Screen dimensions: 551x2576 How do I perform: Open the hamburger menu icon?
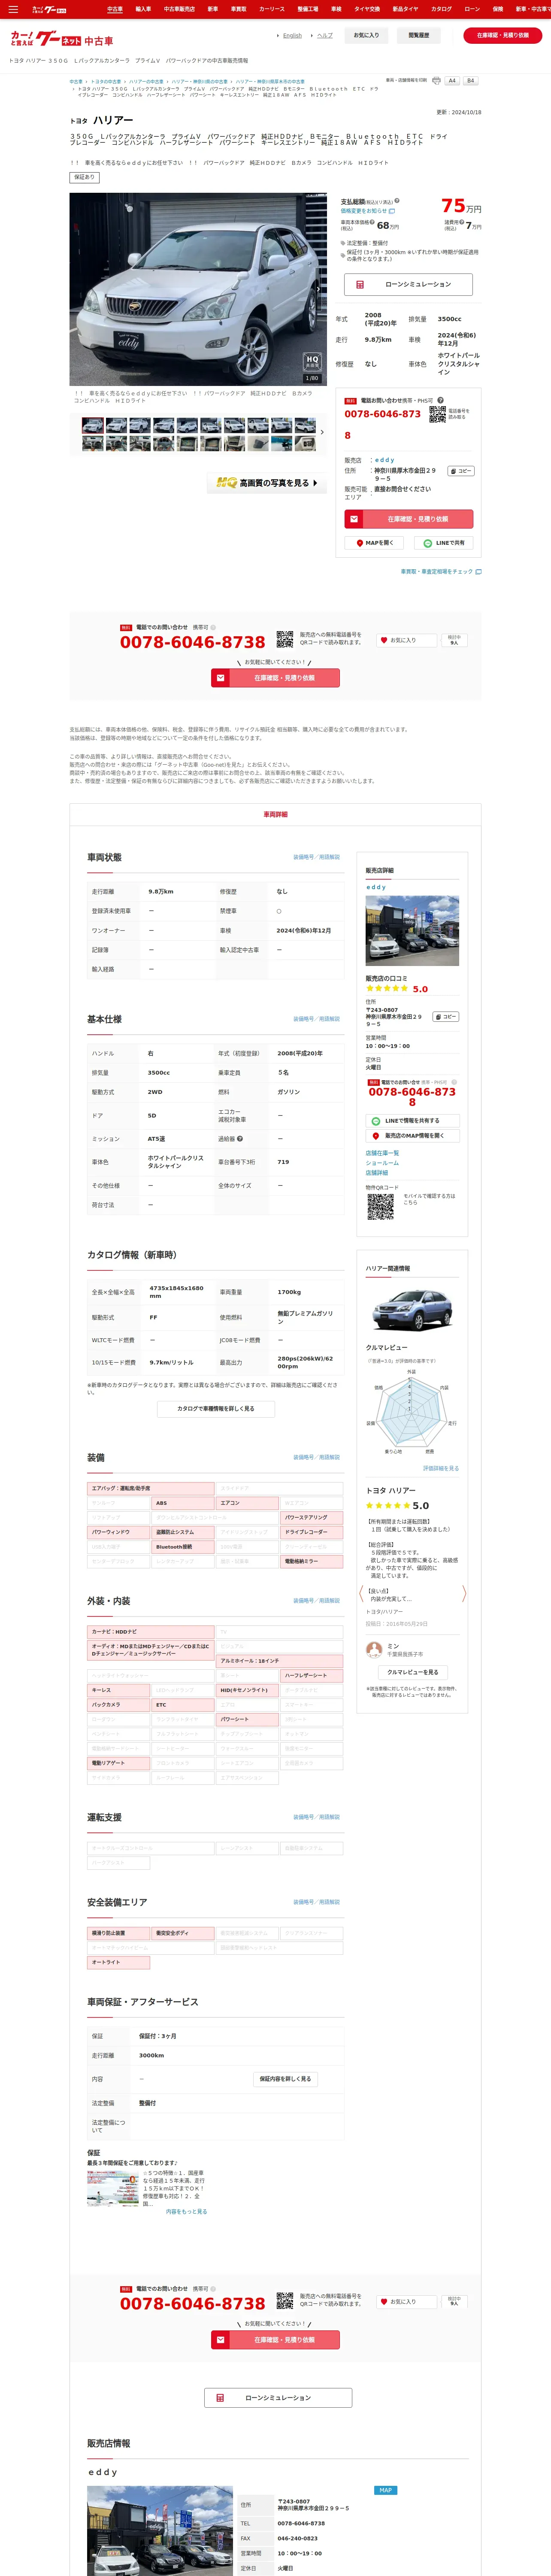click(13, 9)
